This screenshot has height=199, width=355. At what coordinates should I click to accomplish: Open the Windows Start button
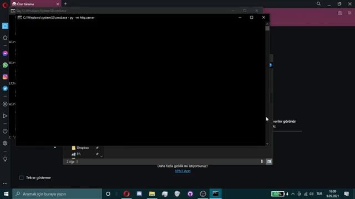pos(6,194)
